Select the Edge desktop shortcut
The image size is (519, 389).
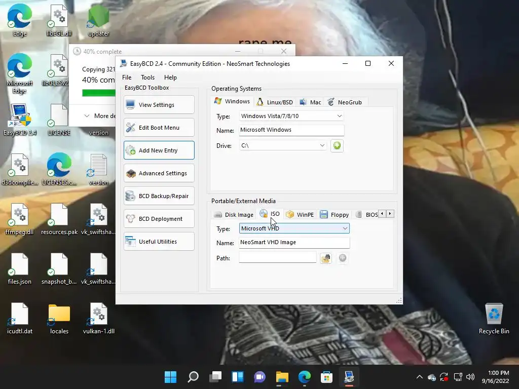click(20, 20)
